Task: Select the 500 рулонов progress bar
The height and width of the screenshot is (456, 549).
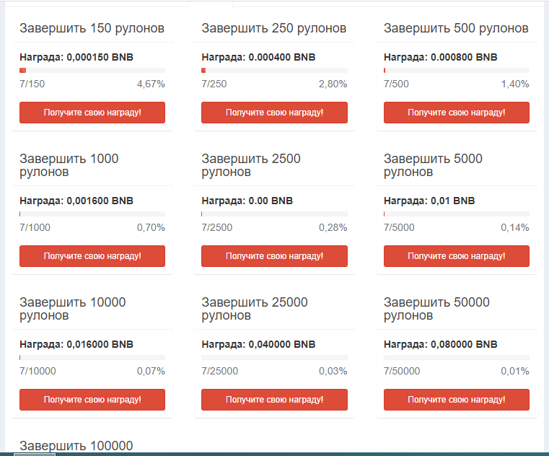Action: [456, 70]
